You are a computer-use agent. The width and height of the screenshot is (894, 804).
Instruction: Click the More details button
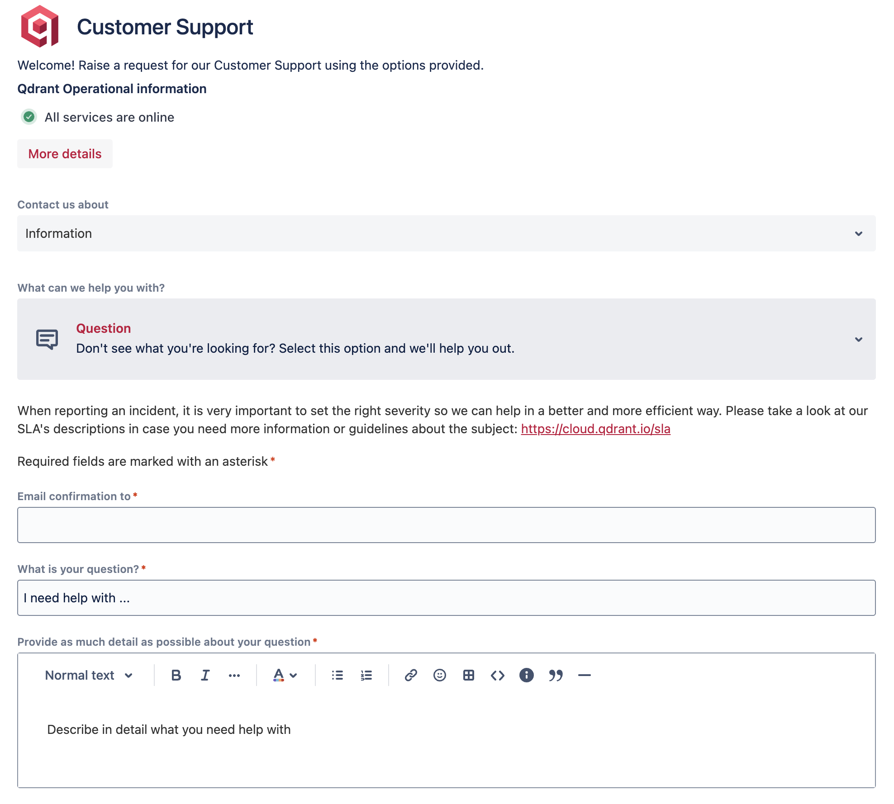coord(65,154)
